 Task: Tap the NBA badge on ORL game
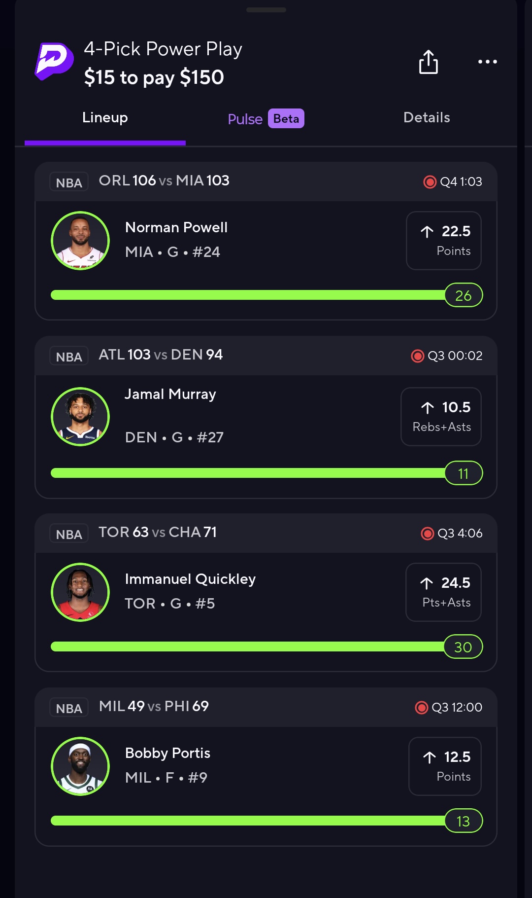69,182
